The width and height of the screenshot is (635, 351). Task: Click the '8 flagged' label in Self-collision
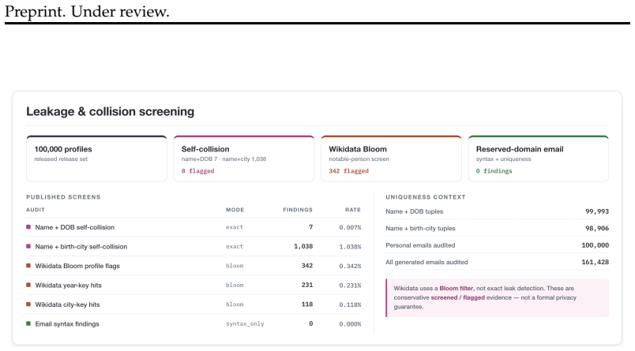point(197,171)
